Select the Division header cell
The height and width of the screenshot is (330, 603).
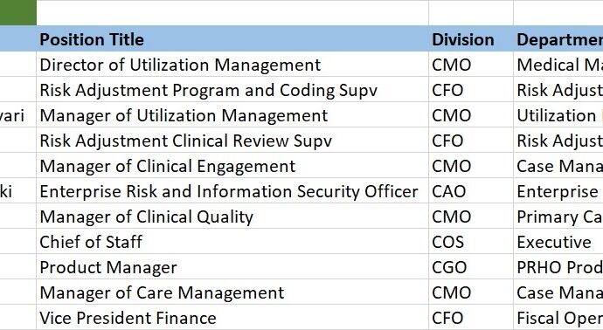click(471, 38)
